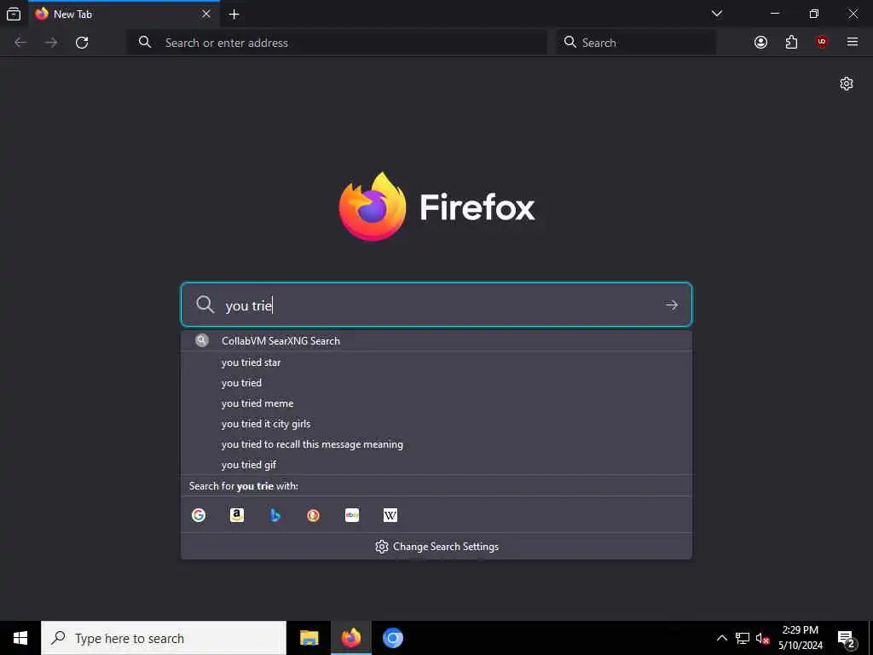The image size is (873, 655).
Task: Search with eBay icon
Action: pos(352,515)
